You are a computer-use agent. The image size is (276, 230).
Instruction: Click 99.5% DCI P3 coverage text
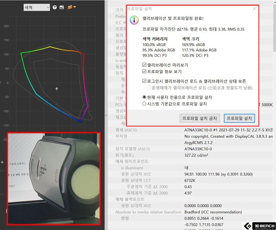pyautogui.click(x=154, y=56)
